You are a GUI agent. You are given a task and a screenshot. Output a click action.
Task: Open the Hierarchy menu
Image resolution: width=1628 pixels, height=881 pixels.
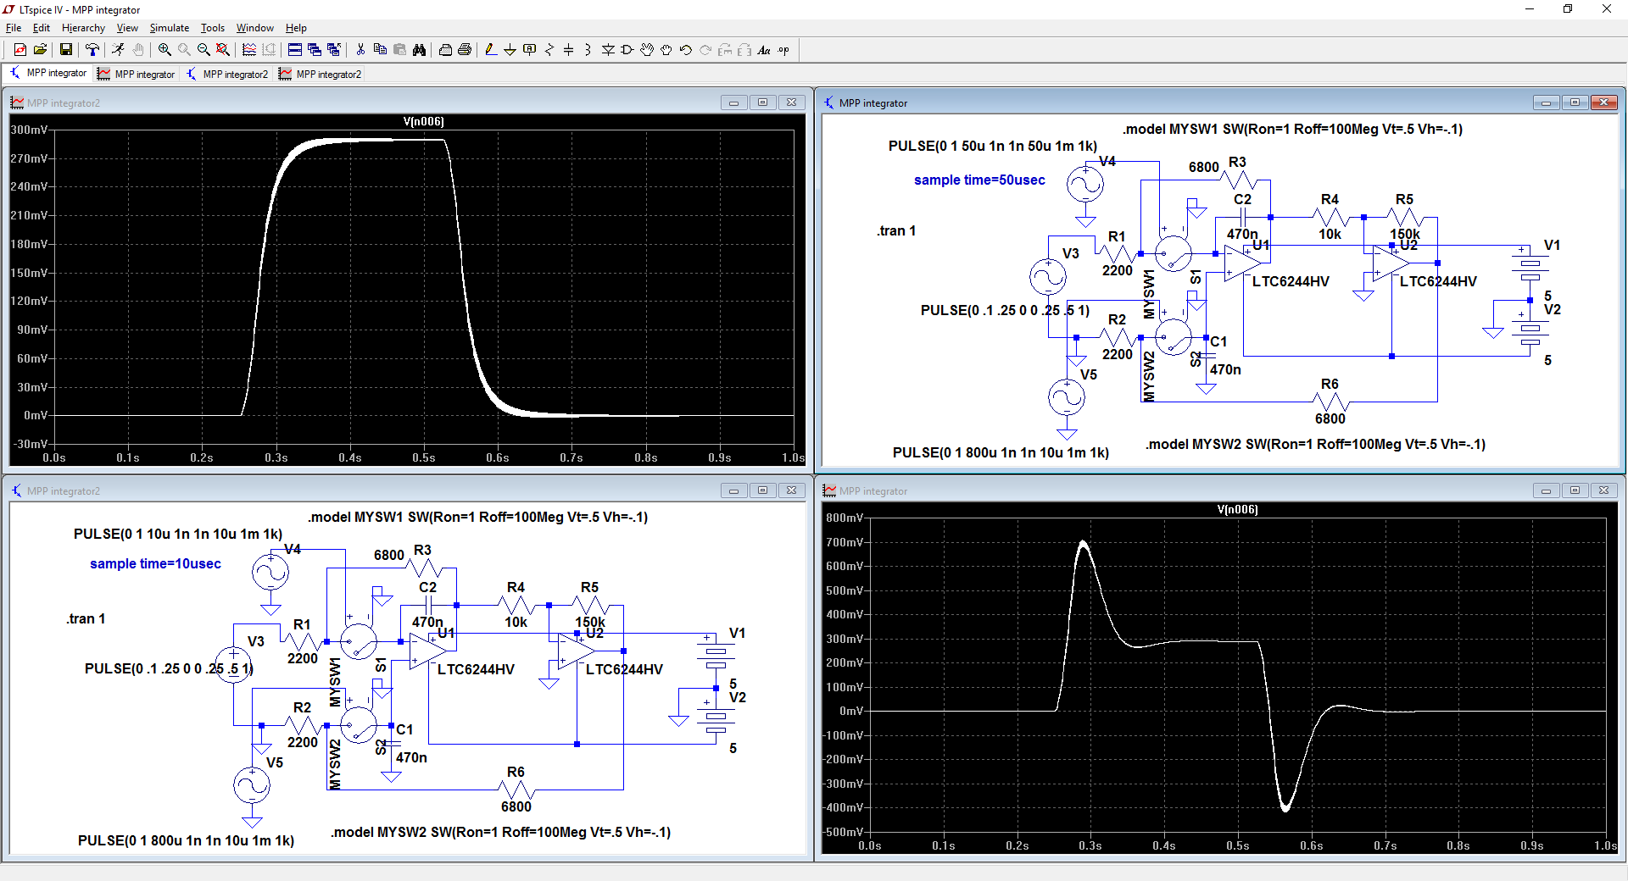pos(83,28)
